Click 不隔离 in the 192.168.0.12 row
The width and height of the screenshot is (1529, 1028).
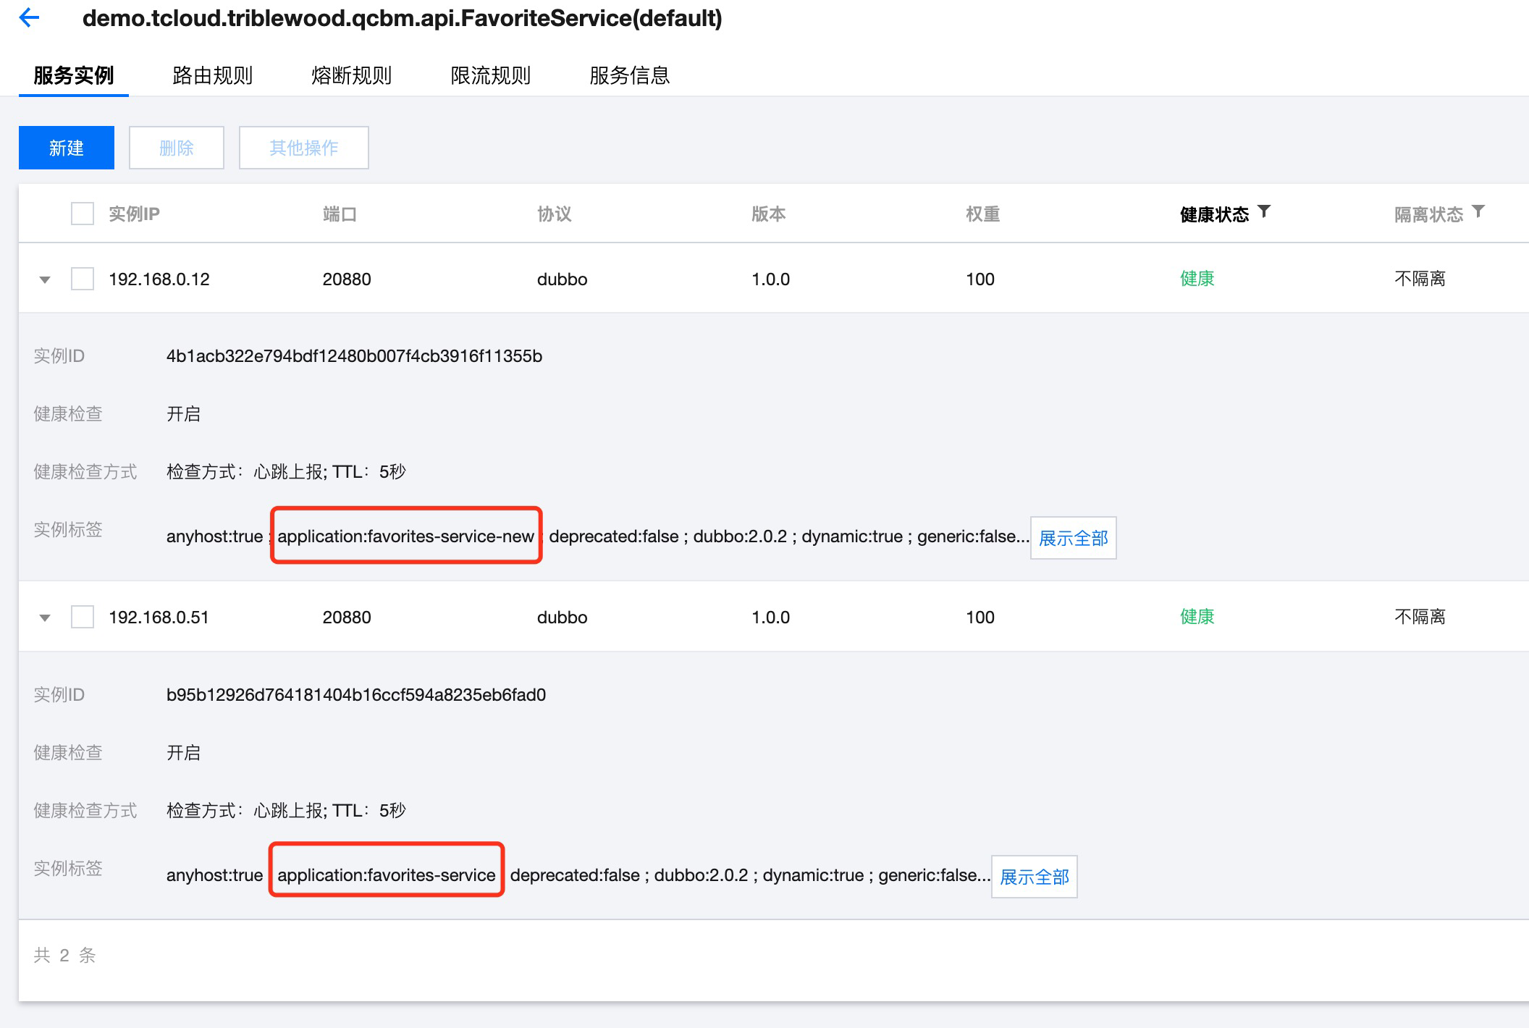(1420, 279)
